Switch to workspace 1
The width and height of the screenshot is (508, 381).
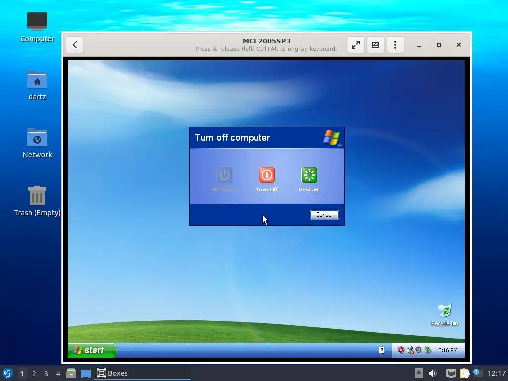[22, 374]
